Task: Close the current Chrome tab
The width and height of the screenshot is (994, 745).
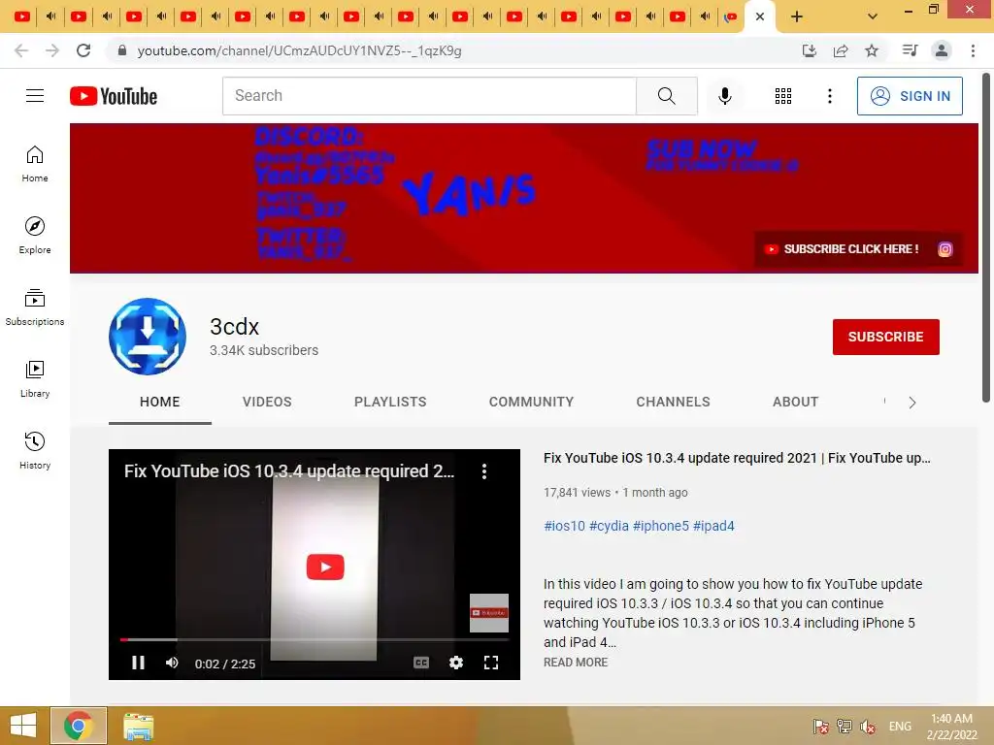Action: [x=760, y=16]
